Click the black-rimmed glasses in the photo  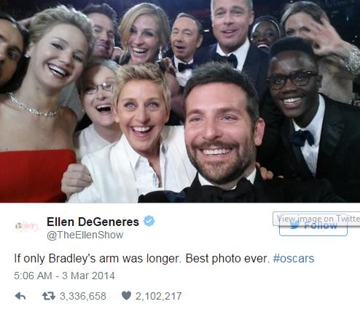coord(291,79)
